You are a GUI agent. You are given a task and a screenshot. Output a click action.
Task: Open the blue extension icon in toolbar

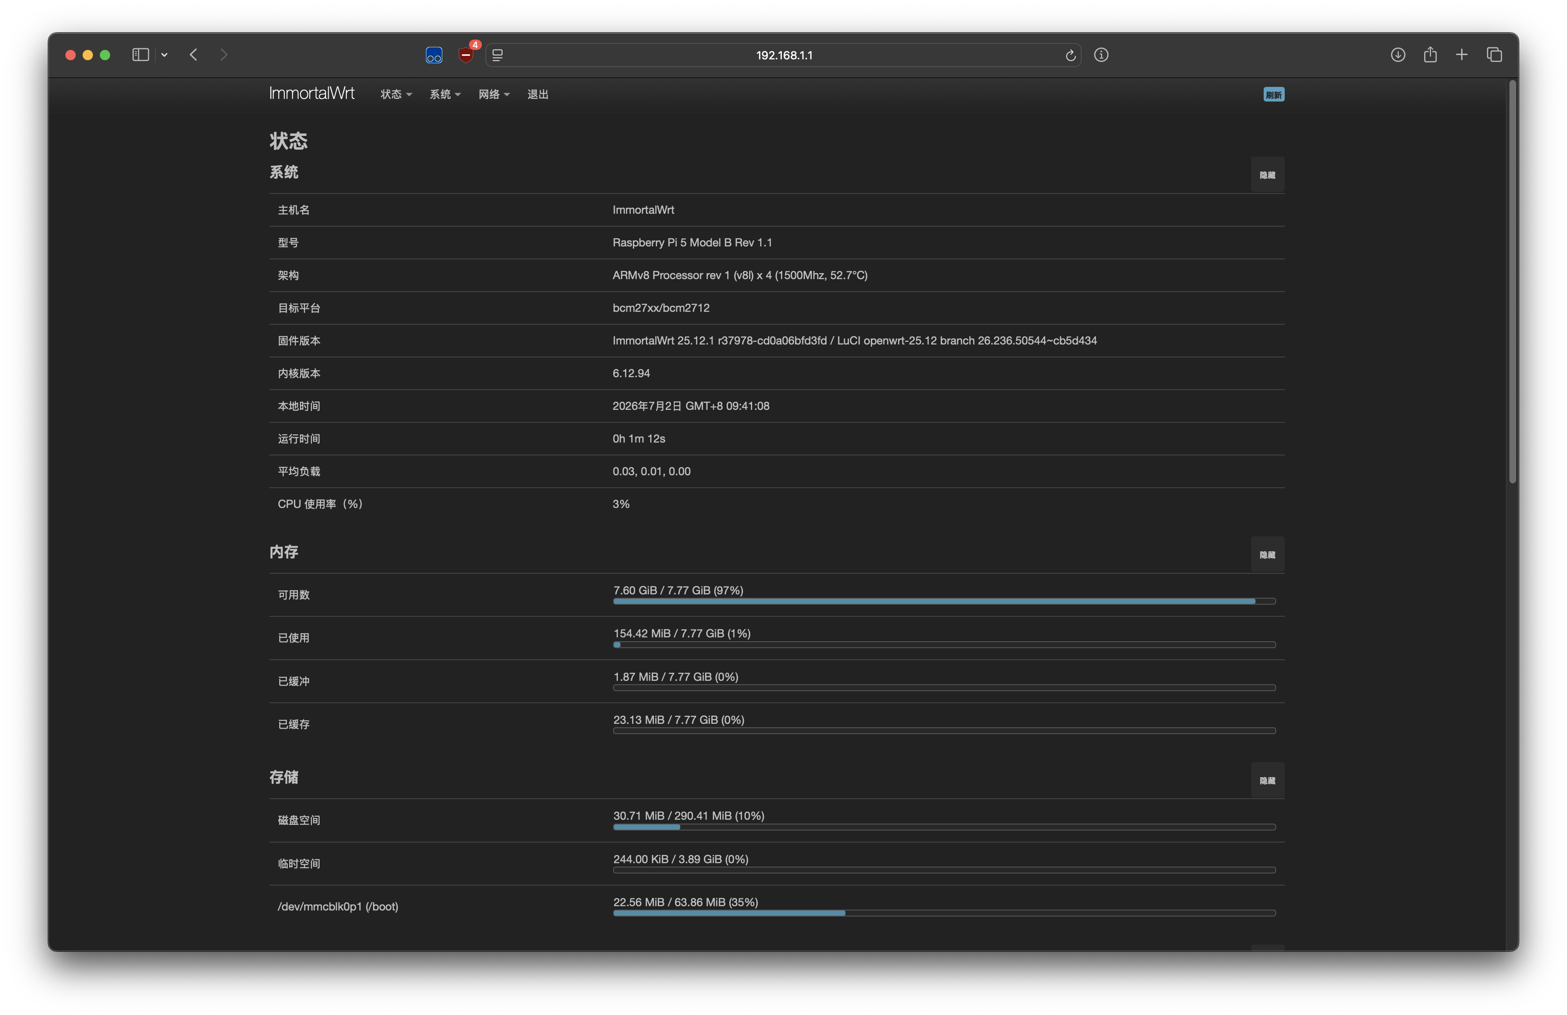434,55
